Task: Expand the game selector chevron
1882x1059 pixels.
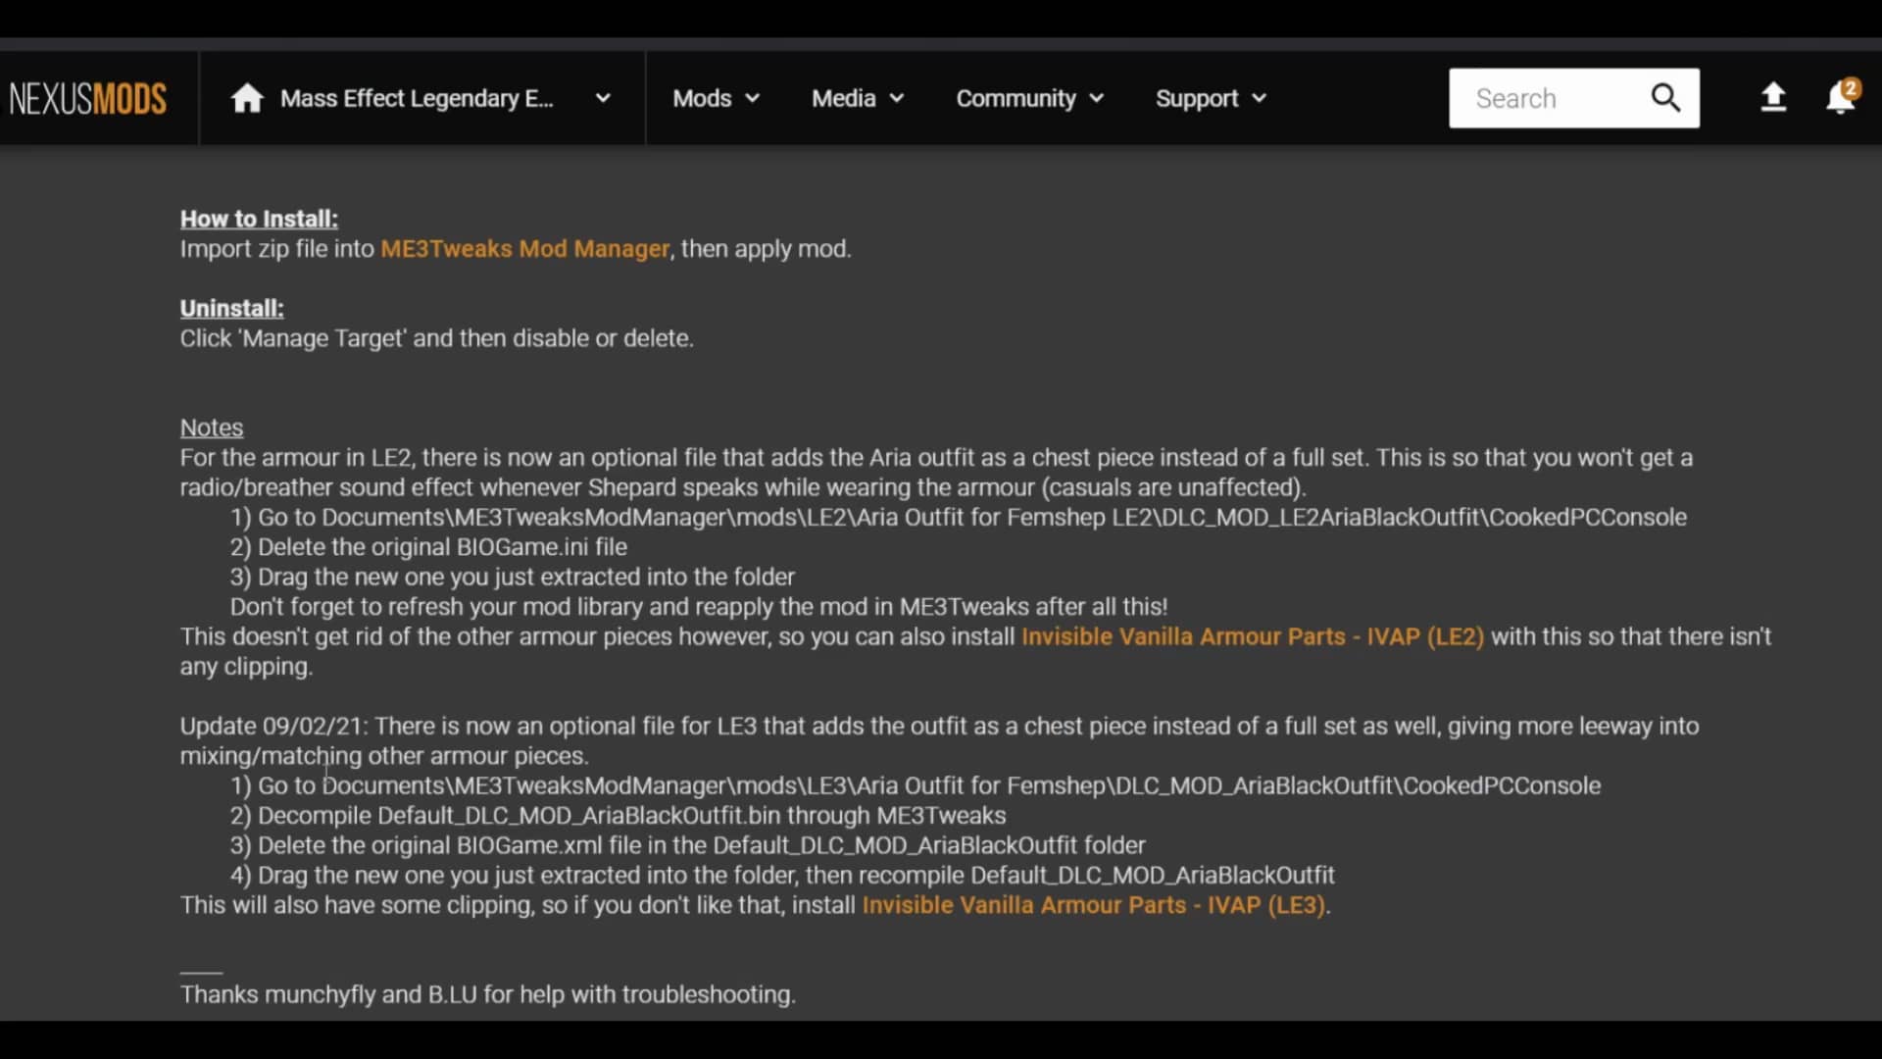Action: [603, 98]
